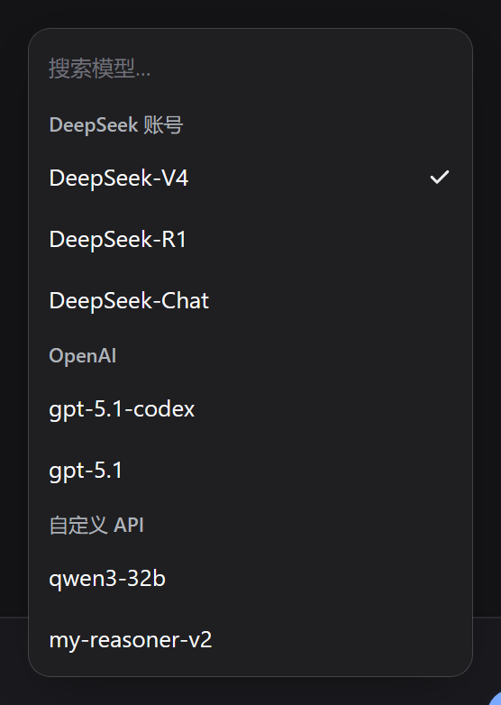Select the R1 reasoning model from DeepSeek
501x705 pixels.
250,239
